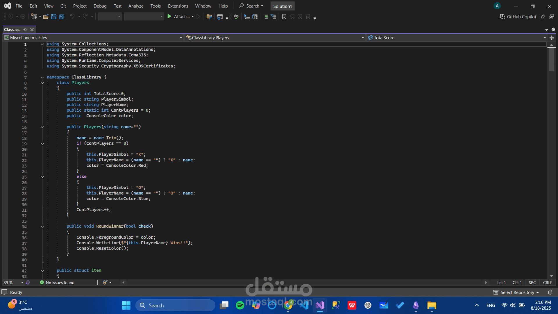The width and height of the screenshot is (558, 314).
Task: Fold the Players constructor code block
Action: 42,127
